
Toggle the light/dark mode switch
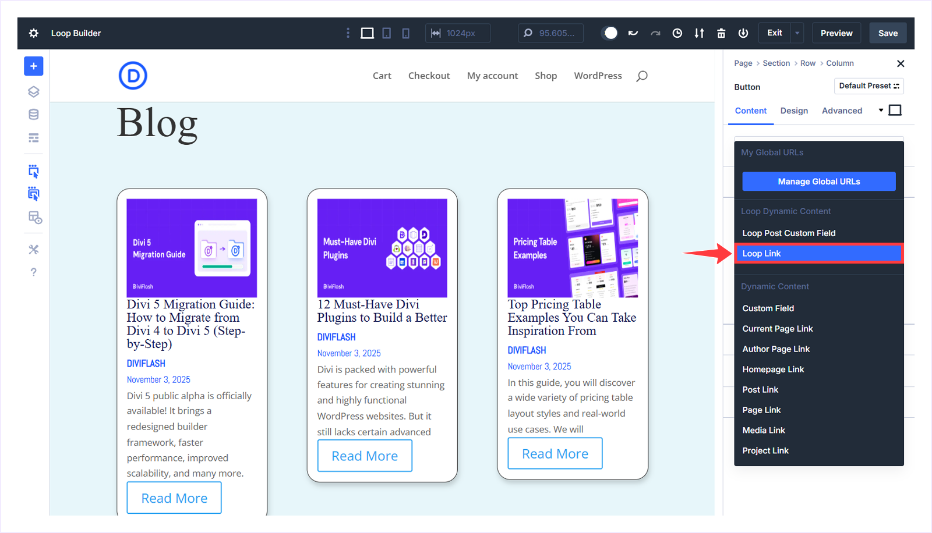point(610,33)
